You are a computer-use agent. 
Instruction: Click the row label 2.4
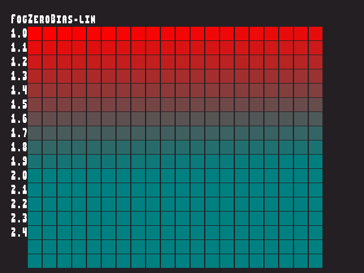tap(19, 233)
